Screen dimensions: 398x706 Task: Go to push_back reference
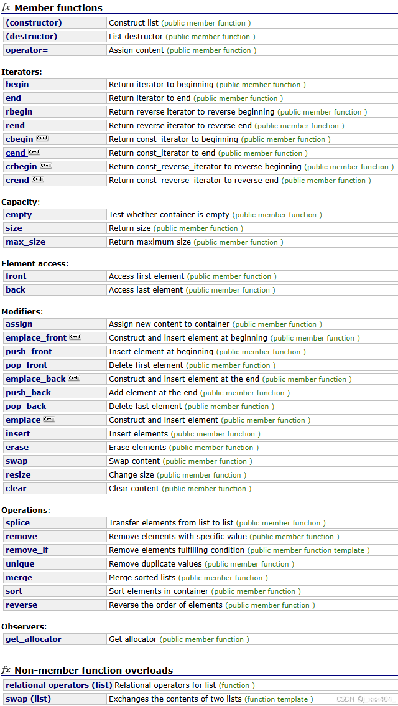29,393
